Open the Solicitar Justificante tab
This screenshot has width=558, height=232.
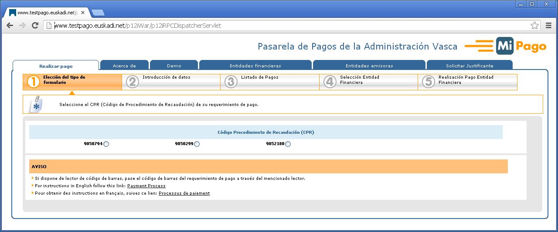[x=469, y=66]
